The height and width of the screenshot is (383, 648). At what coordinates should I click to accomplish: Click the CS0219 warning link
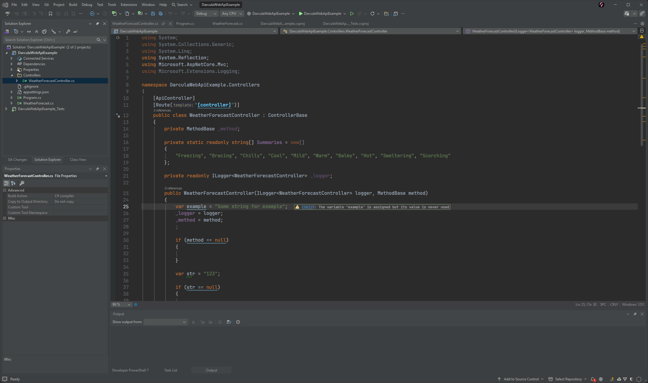308,207
